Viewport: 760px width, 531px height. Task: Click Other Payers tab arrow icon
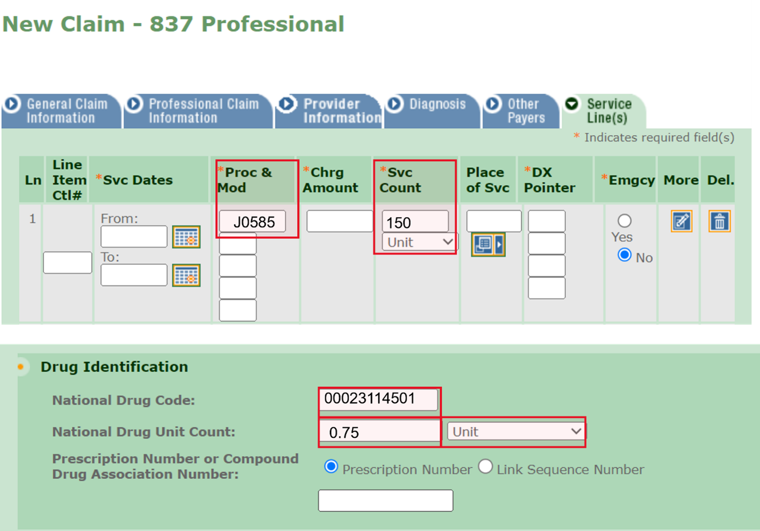coord(493,103)
